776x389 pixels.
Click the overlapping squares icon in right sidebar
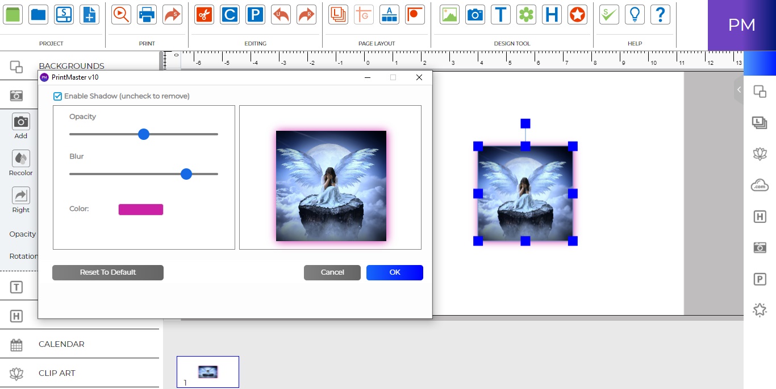pos(760,91)
